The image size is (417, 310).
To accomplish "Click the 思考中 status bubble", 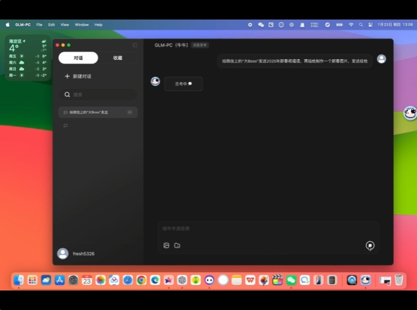I will coord(183,84).
